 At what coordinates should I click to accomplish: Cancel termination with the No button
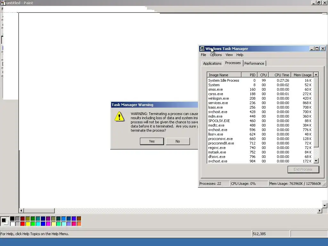point(178,141)
